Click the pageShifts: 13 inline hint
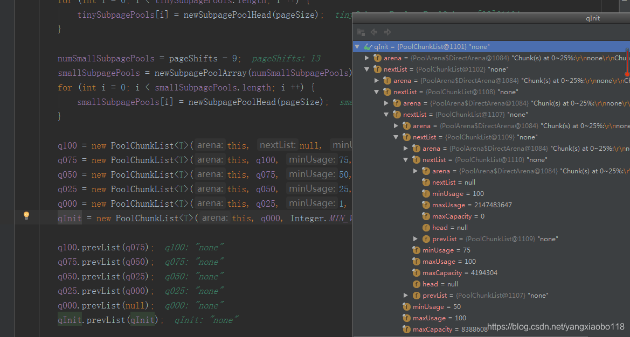Image resolution: width=630 pixels, height=337 pixels. tap(286, 59)
